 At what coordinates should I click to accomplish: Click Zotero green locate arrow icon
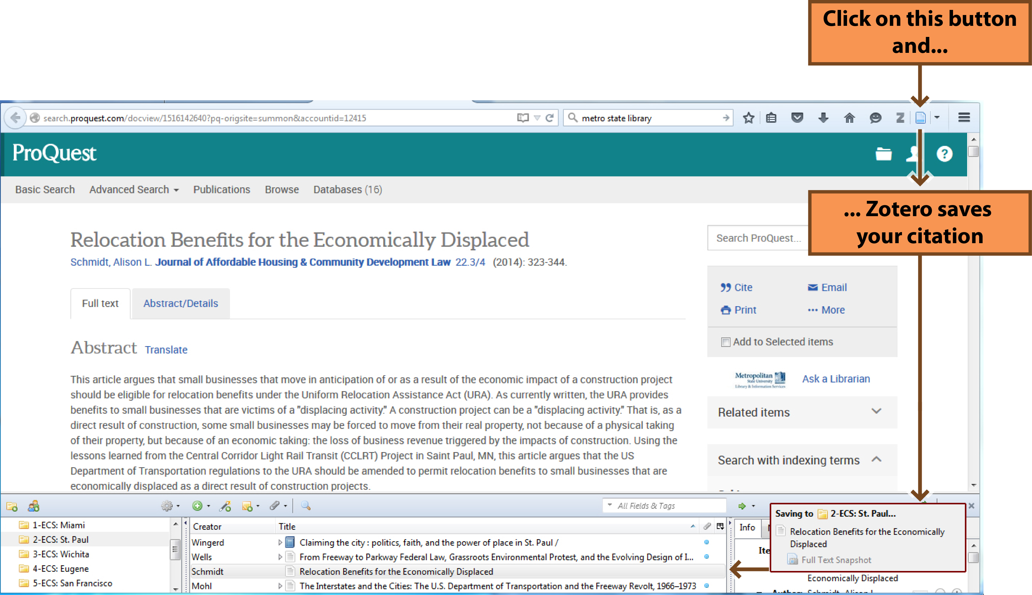(742, 506)
